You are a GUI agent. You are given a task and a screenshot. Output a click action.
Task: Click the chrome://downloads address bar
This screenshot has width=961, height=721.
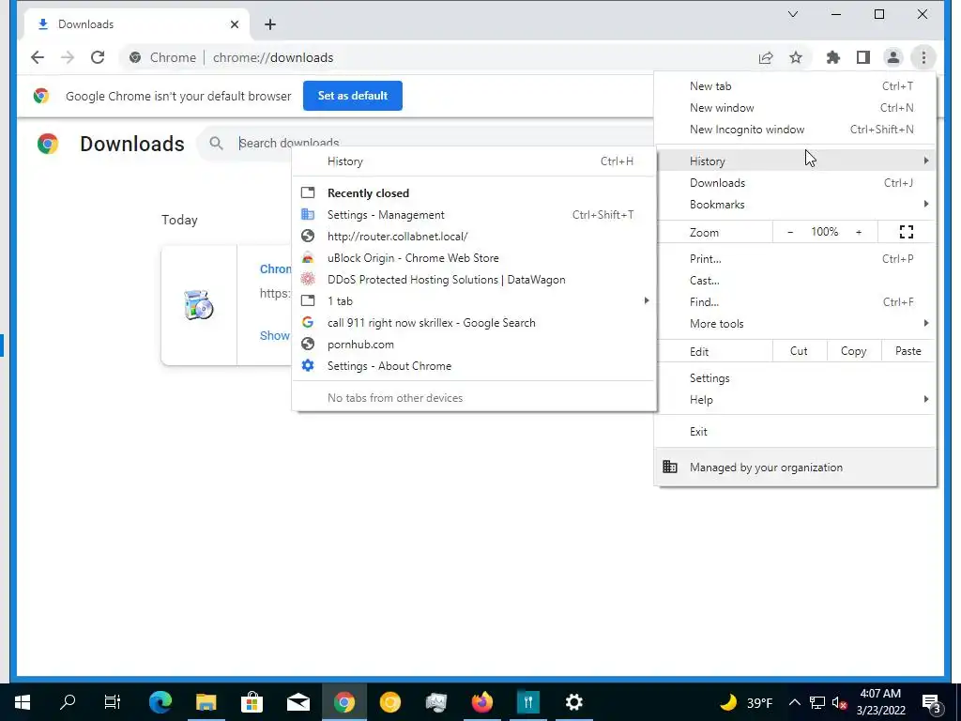(x=429, y=57)
